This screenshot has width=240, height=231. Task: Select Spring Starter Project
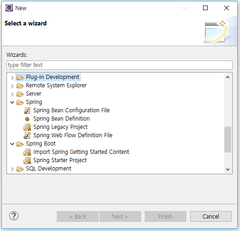60,160
